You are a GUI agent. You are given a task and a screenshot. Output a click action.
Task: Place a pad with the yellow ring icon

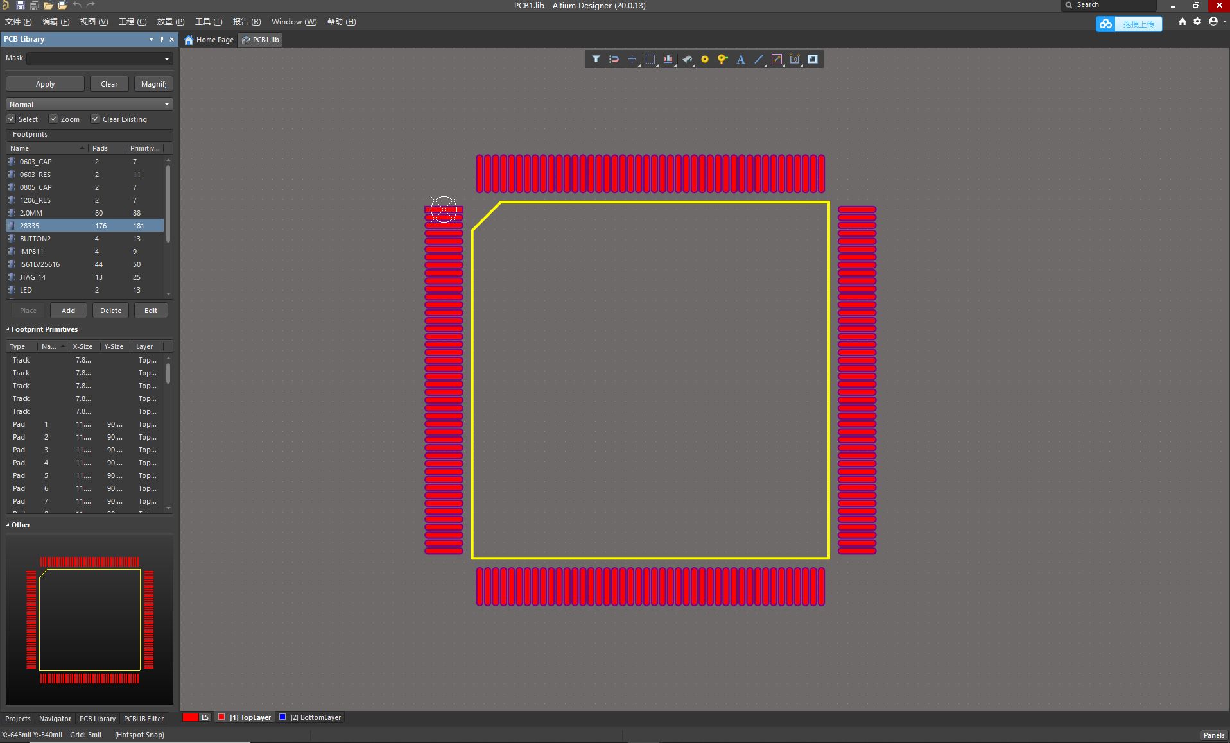pyautogui.click(x=704, y=59)
